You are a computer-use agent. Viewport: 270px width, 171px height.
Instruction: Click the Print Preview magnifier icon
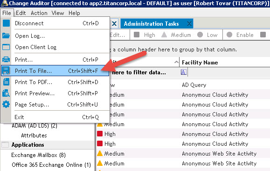coord(6,93)
